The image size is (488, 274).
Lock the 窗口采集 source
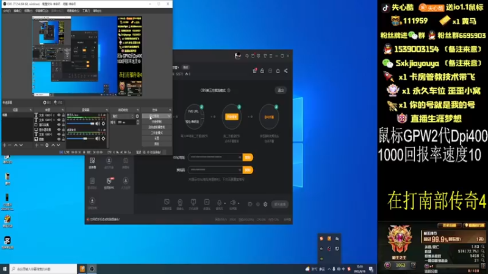click(63, 125)
